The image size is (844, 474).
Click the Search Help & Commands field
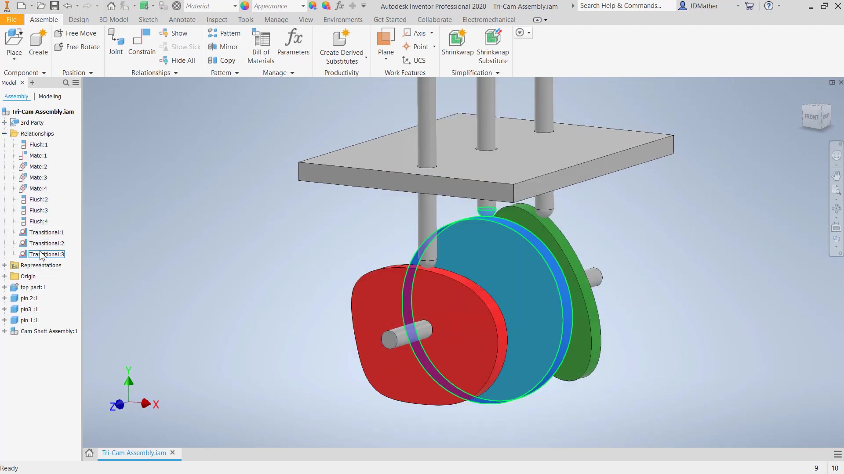coord(620,6)
